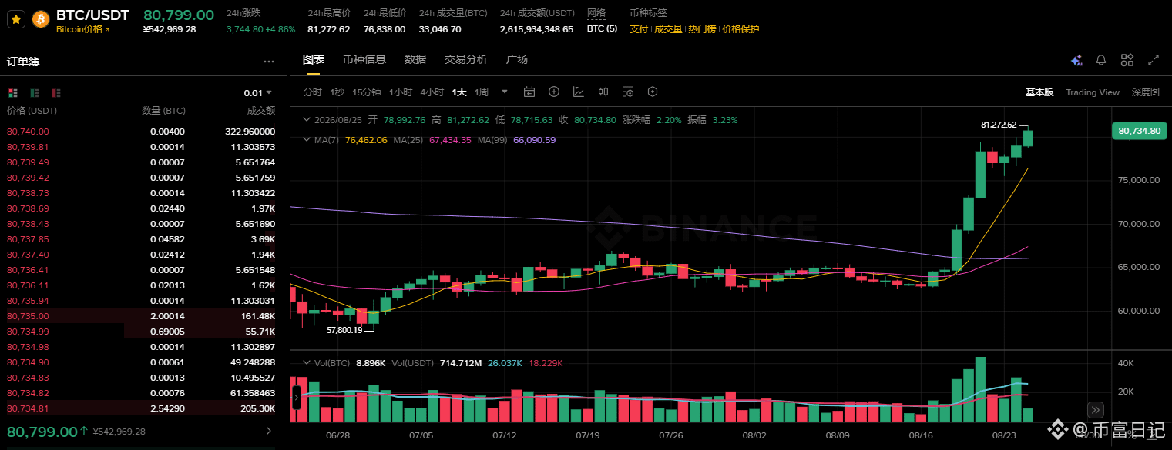Click the MA(99) 66,090.59 indicator label

point(516,140)
